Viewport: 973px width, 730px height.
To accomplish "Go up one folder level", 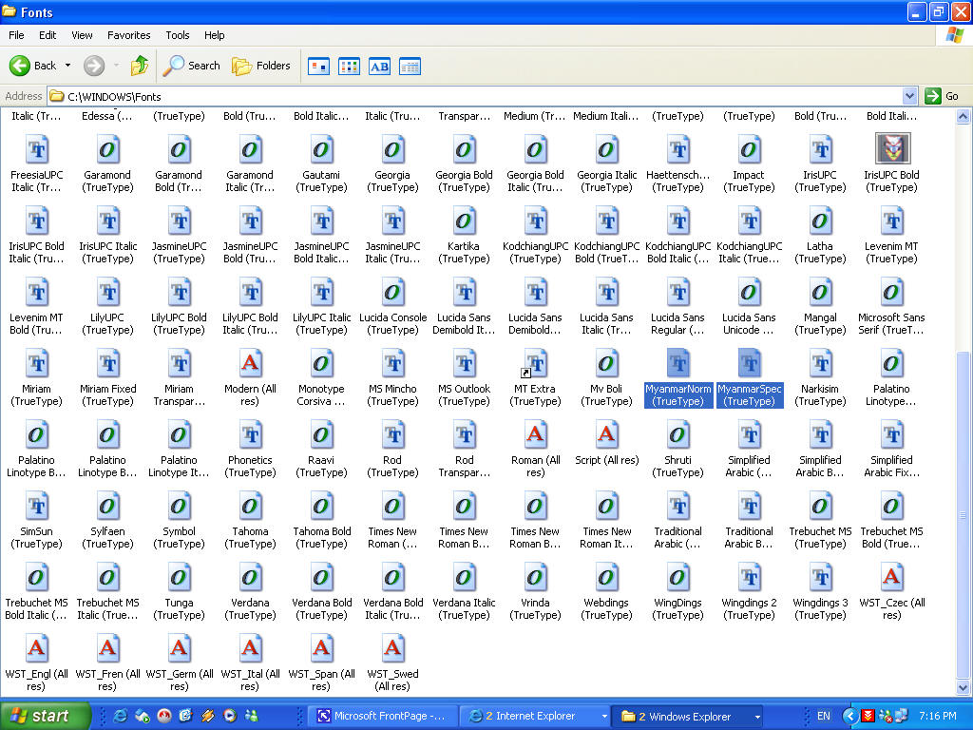I will pyautogui.click(x=140, y=66).
